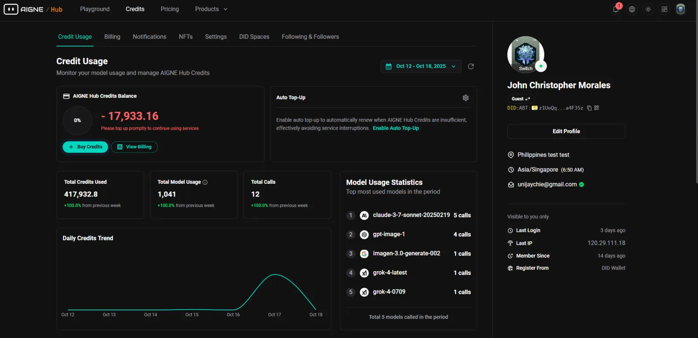Click the -17,933.16 balance value
The width and height of the screenshot is (698, 338).
pos(130,116)
